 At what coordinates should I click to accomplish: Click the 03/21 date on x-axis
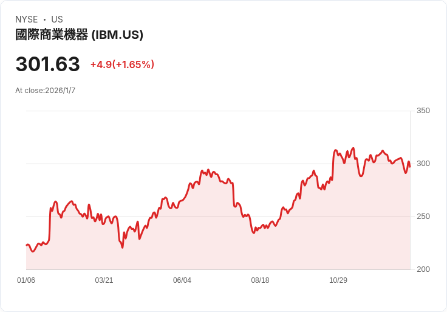pyautogui.click(x=104, y=280)
